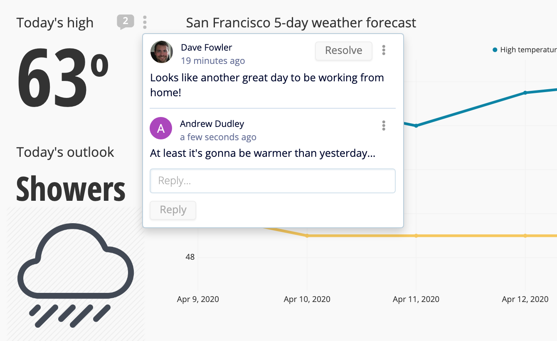Click the 'Apr 11, 2020' axis label
The image size is (557, 341).
(x=416, y=299)
